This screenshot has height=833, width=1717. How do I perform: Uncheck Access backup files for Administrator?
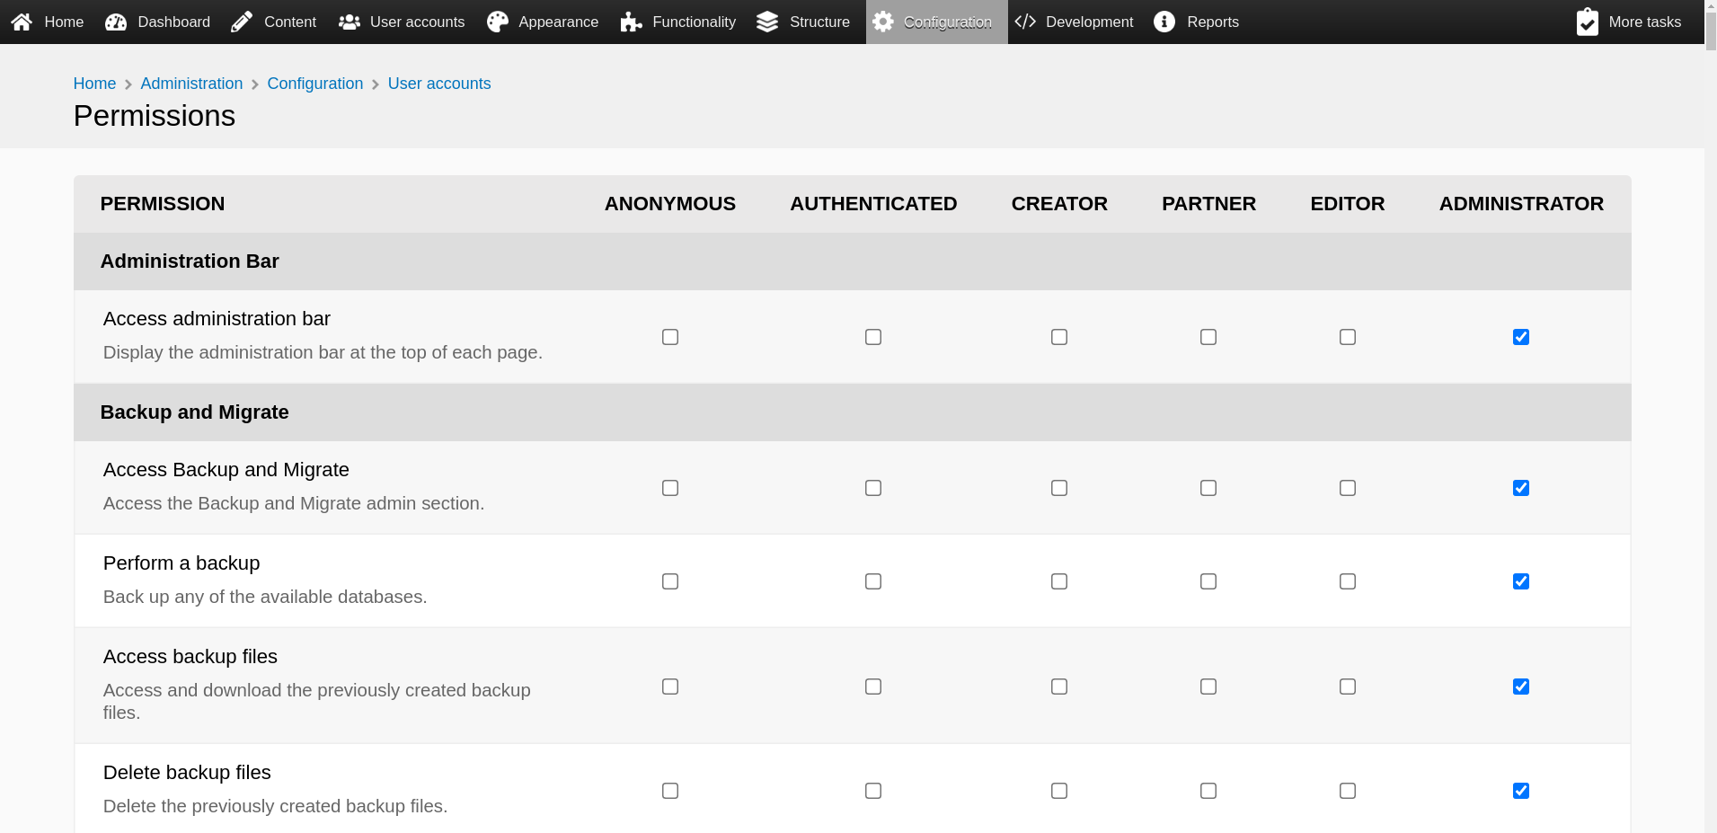[x=1521, y=687]
